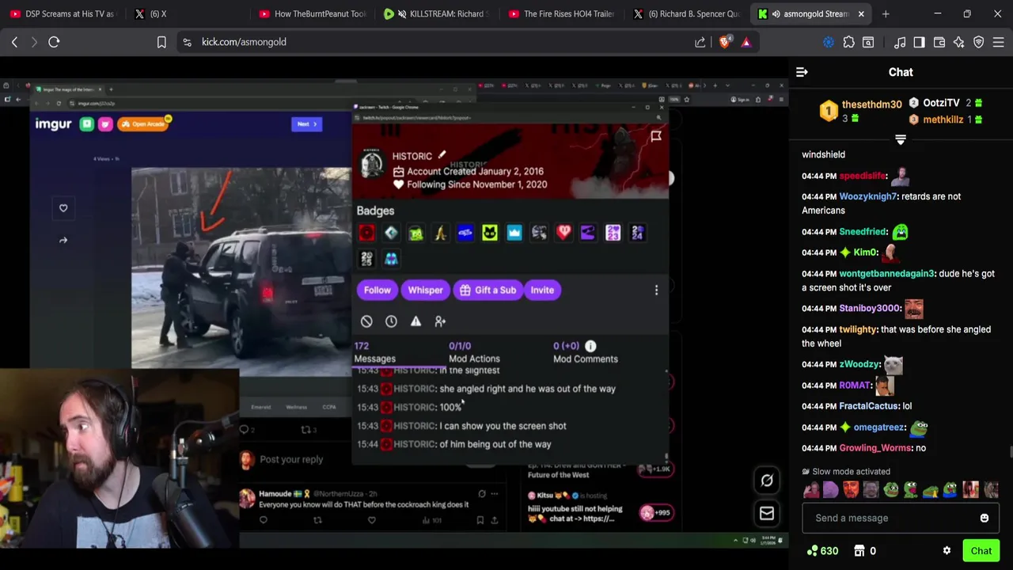Toggle the browser sidebar panel icon
This screenshot has width=1013, height=570.
click(919, 42)
